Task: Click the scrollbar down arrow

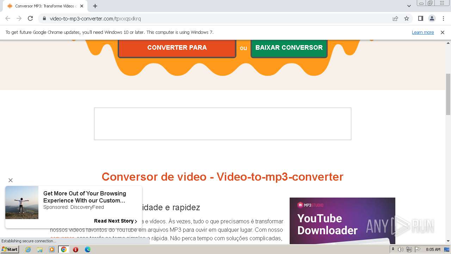Action: coord(448,241)
